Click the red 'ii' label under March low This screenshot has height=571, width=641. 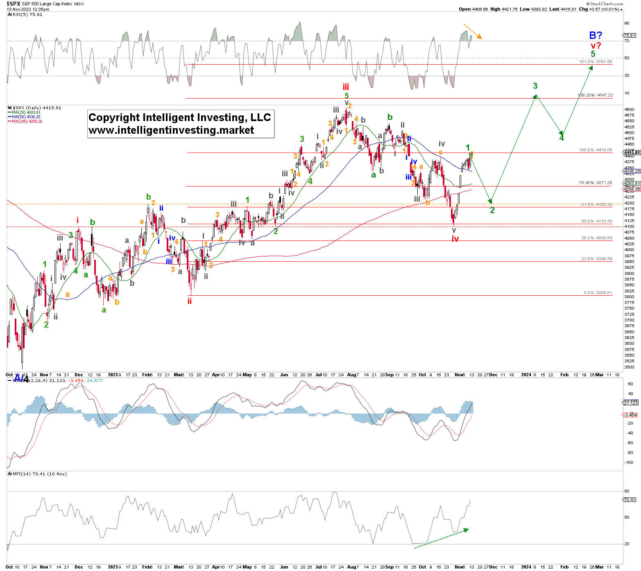click(189, 301)
